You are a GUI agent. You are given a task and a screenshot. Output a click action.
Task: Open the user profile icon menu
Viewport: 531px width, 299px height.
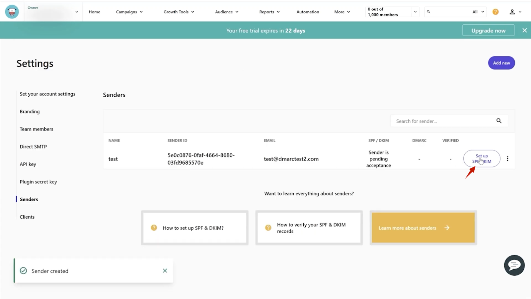click(x=515, y=12)
